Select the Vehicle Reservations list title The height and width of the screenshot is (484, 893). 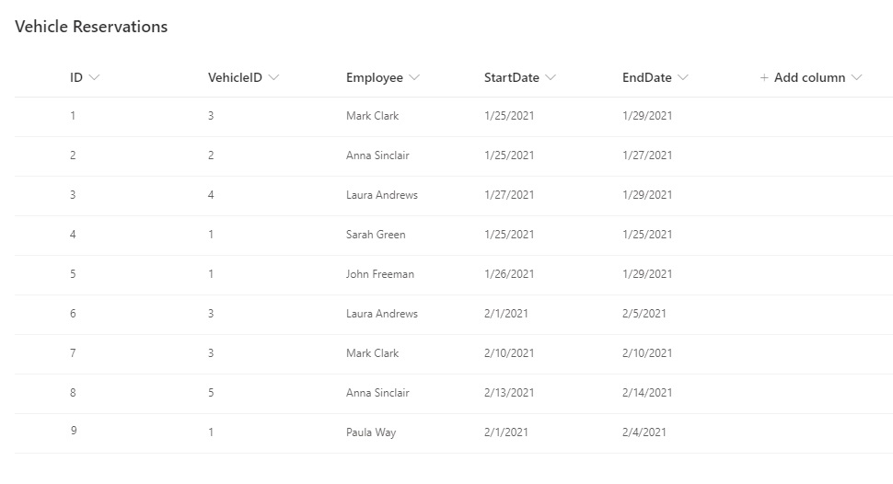pyautogui.click(x=91, y=26)
